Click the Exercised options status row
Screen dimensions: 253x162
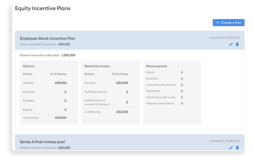tap(29, 92)
